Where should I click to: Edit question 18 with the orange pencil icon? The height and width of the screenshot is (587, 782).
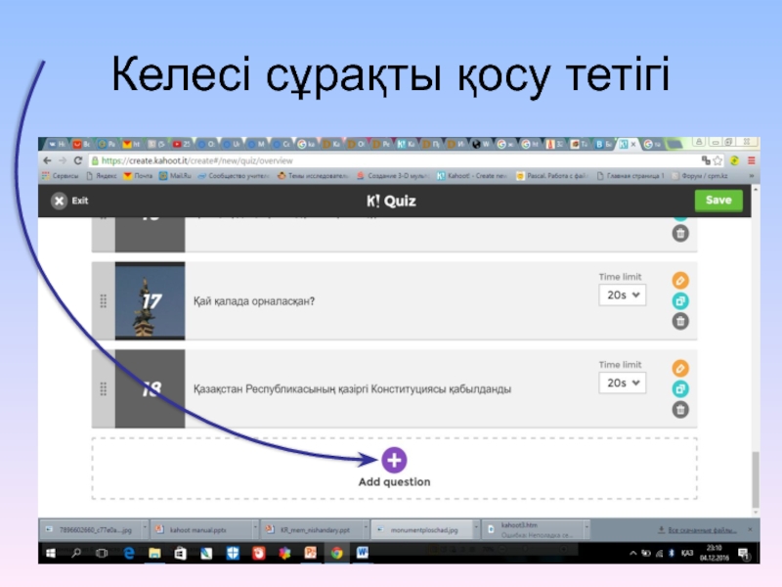click(680, 368)
